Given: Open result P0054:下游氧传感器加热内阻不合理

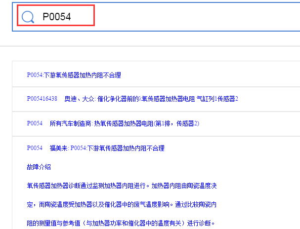Looking at the screenshot, I should point(74,75).
